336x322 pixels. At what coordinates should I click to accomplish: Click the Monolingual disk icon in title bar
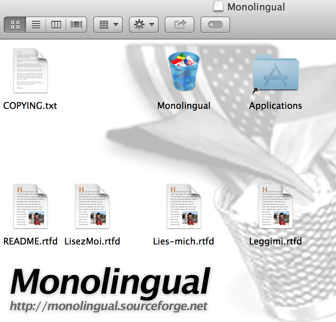(x=218, y=7)
